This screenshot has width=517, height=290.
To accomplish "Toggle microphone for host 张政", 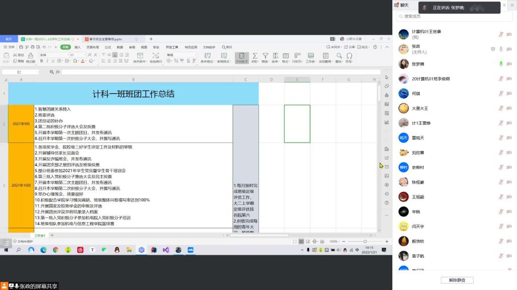I will pos(501,49).
